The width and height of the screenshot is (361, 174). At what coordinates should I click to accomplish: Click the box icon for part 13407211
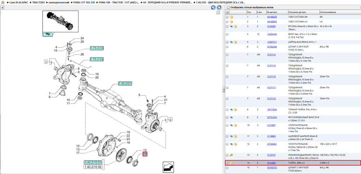click(x=235, y=42)
